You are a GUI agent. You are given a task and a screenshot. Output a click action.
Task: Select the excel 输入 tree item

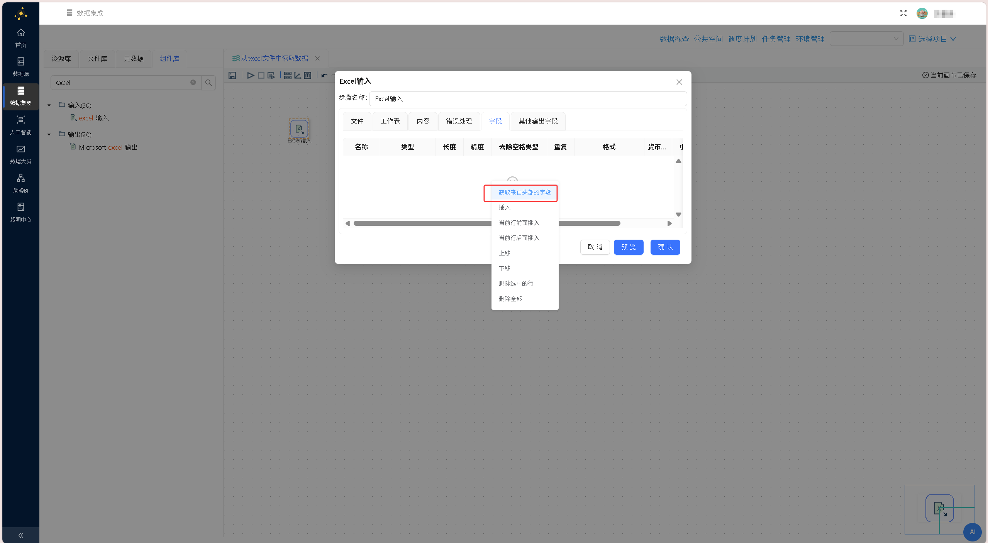pyautogui.click(x=90, y=118)
